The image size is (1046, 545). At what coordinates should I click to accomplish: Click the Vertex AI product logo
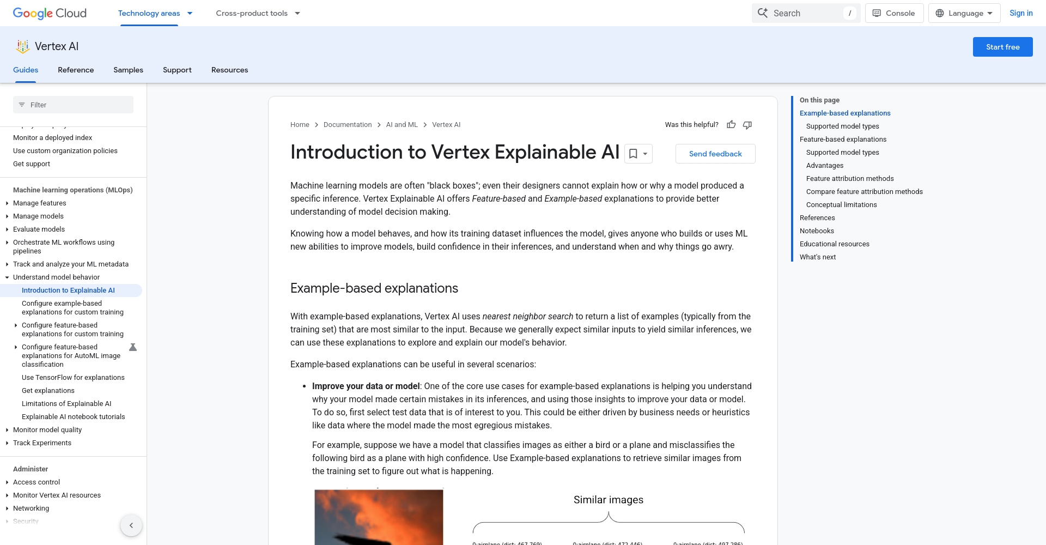(22, 47)
